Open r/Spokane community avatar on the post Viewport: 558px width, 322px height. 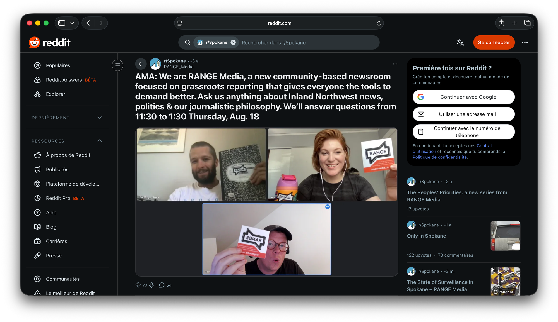click(155, 64)
